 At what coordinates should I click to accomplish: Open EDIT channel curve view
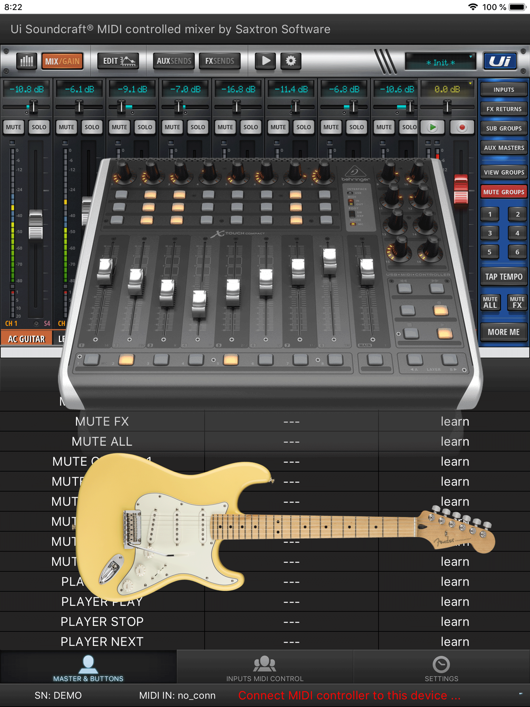coord(118,61)
